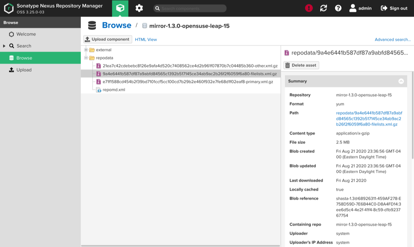This screenshot has width=414, height=247.
Task: Open server administration gear icon
Action: click(x=139, y=8)
